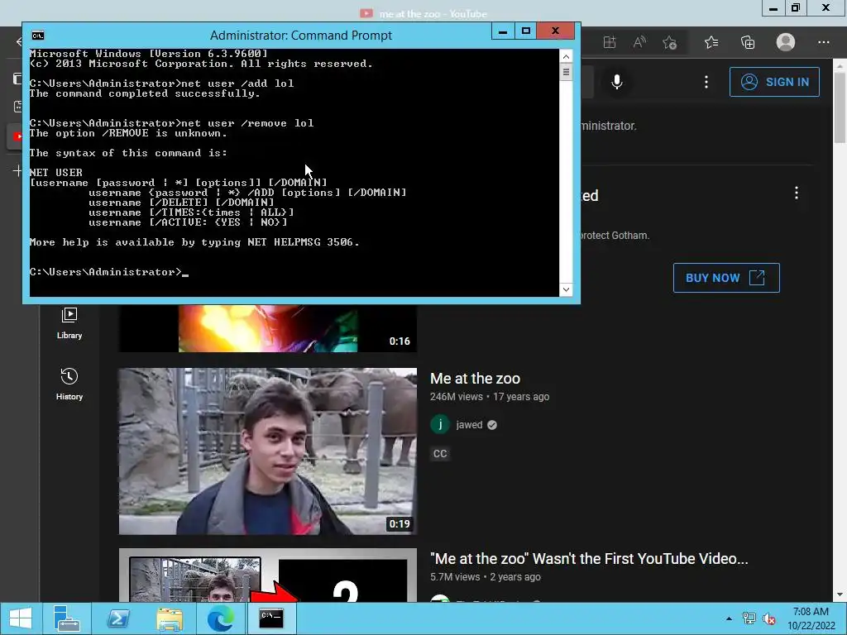Open YouTube settings three-dot menu
This screenshot has height=635, width=847.
click(706, 82)
